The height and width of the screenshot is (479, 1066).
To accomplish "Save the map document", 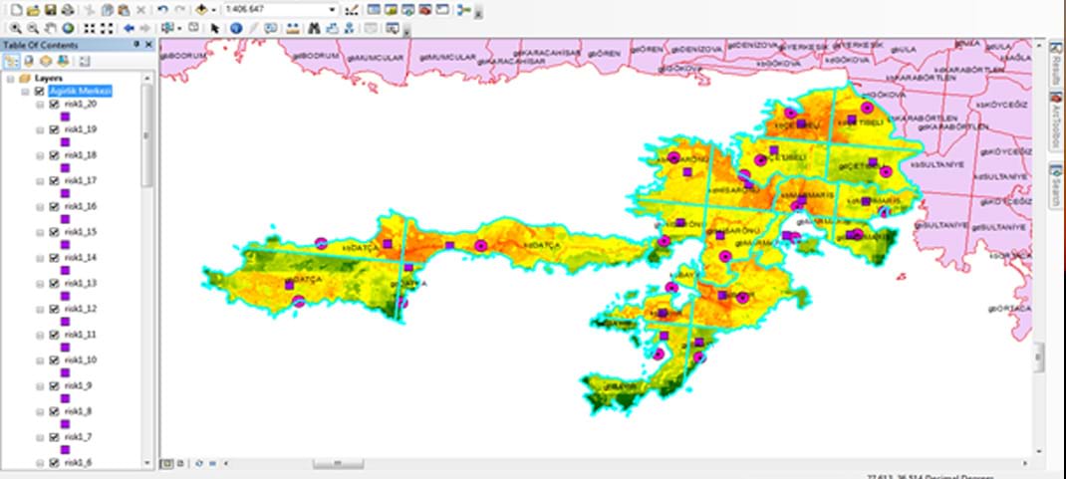I will (50, 10).
